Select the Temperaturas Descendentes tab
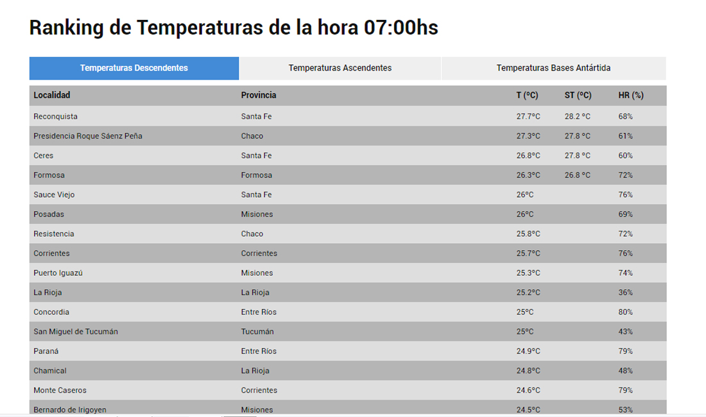This screenshot has height=417, width=706. (x=134, y=68)
